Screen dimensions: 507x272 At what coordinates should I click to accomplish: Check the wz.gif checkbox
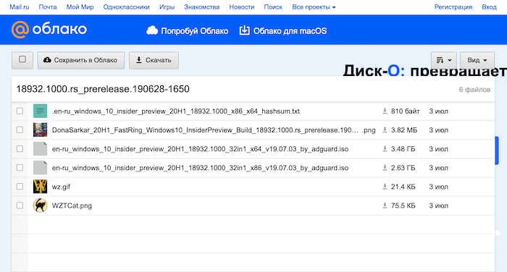point(20,187)
